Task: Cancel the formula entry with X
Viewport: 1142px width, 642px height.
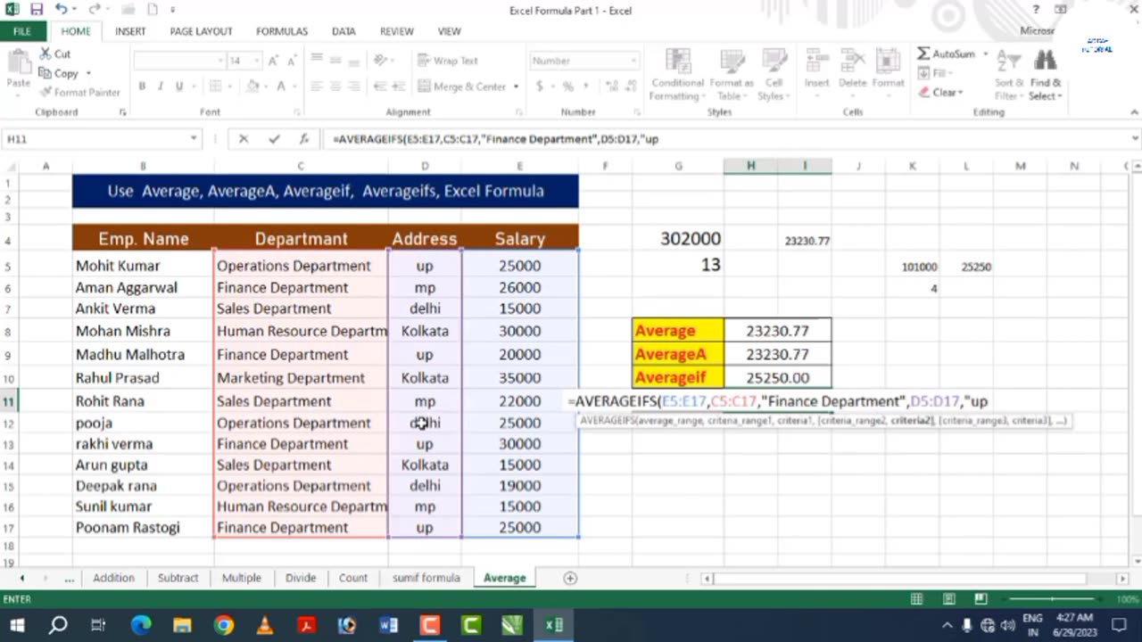Action: click(244, 139)
